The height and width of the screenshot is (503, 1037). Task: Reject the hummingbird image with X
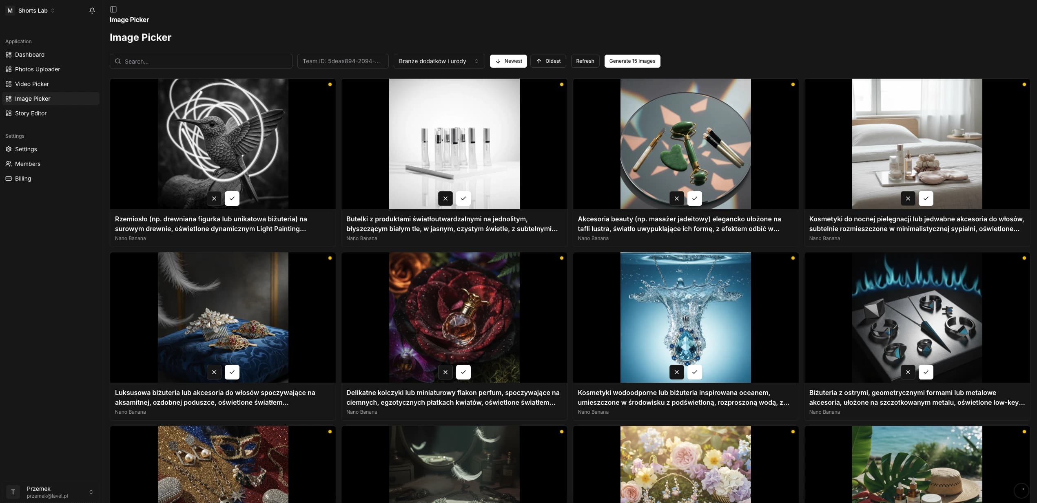point(214,199)
